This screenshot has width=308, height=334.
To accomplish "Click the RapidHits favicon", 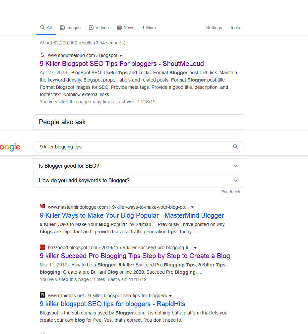I will click(42, 295).
